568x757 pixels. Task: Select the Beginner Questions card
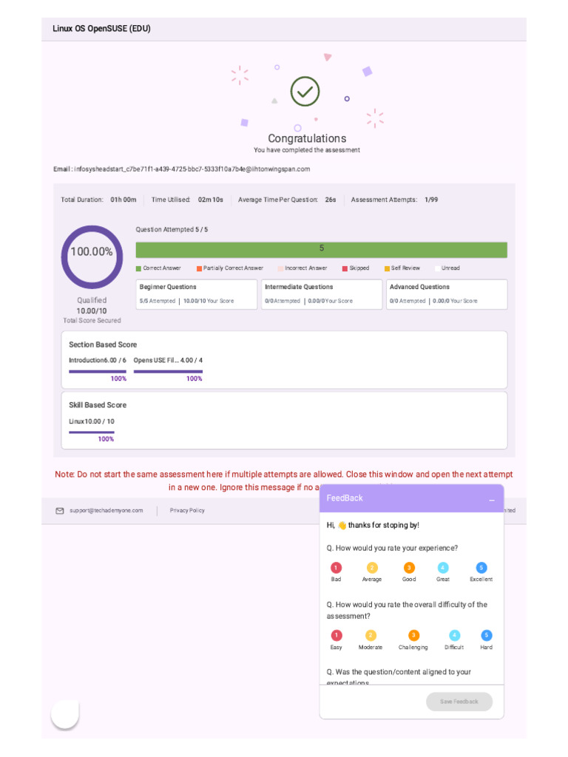[196, 294]
